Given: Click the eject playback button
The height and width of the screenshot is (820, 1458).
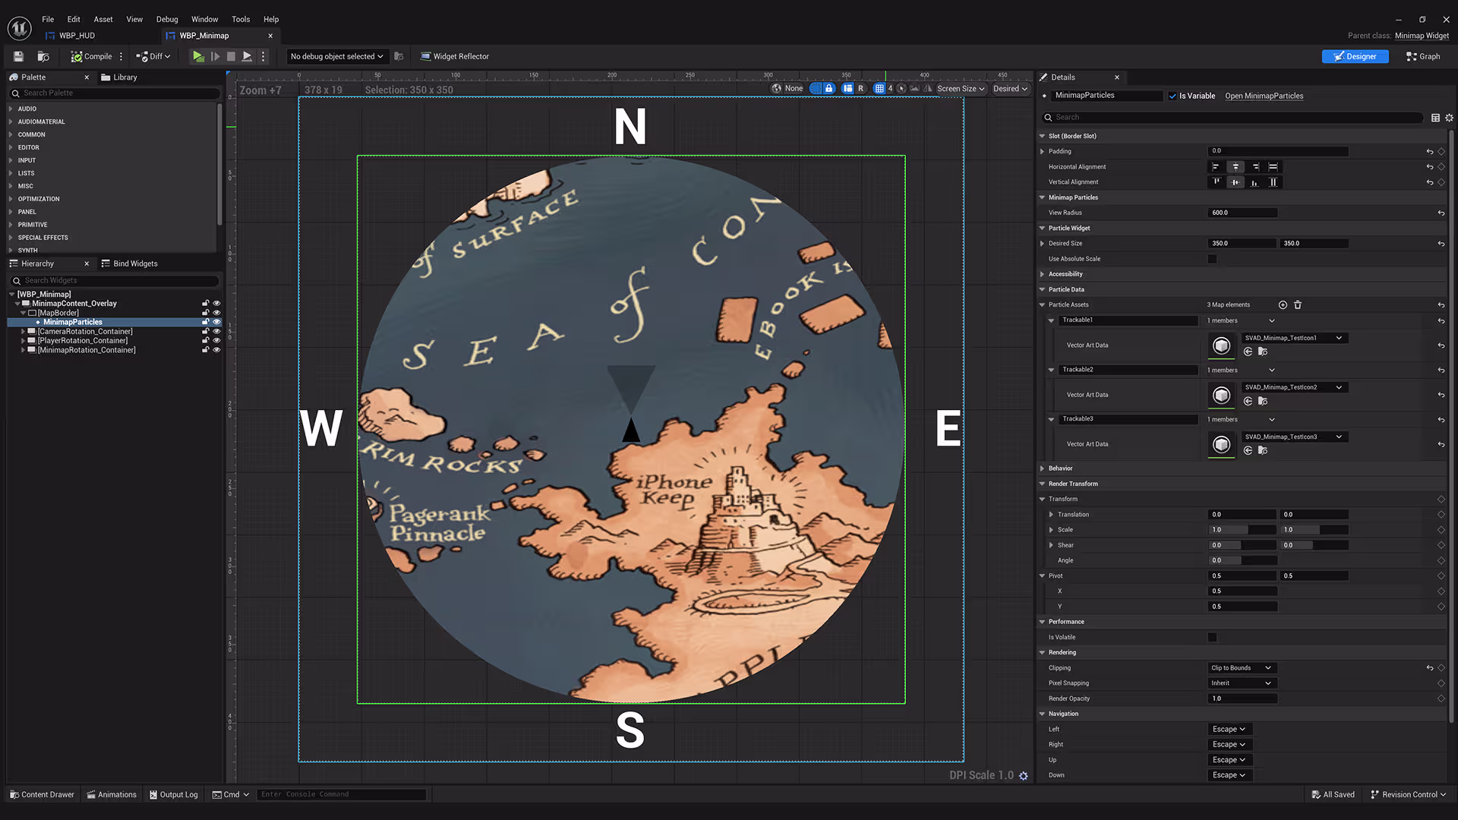Looking at the screenshot, I should click(x=247, y=56).
